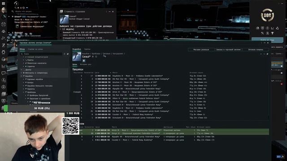Click the shield icon at sidebar bottom
The height and width of the screenshot is (161, 287).
click(x=3, y=101)
